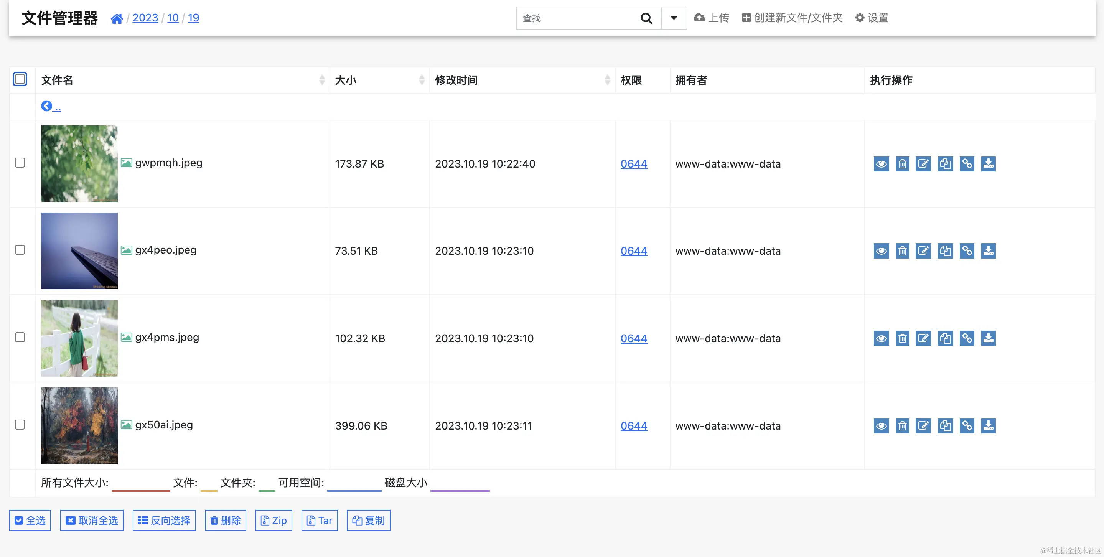Open 创建新文件/文件夹 menu item
This screenshot has height=557, width=1104.
pos(792,18)
